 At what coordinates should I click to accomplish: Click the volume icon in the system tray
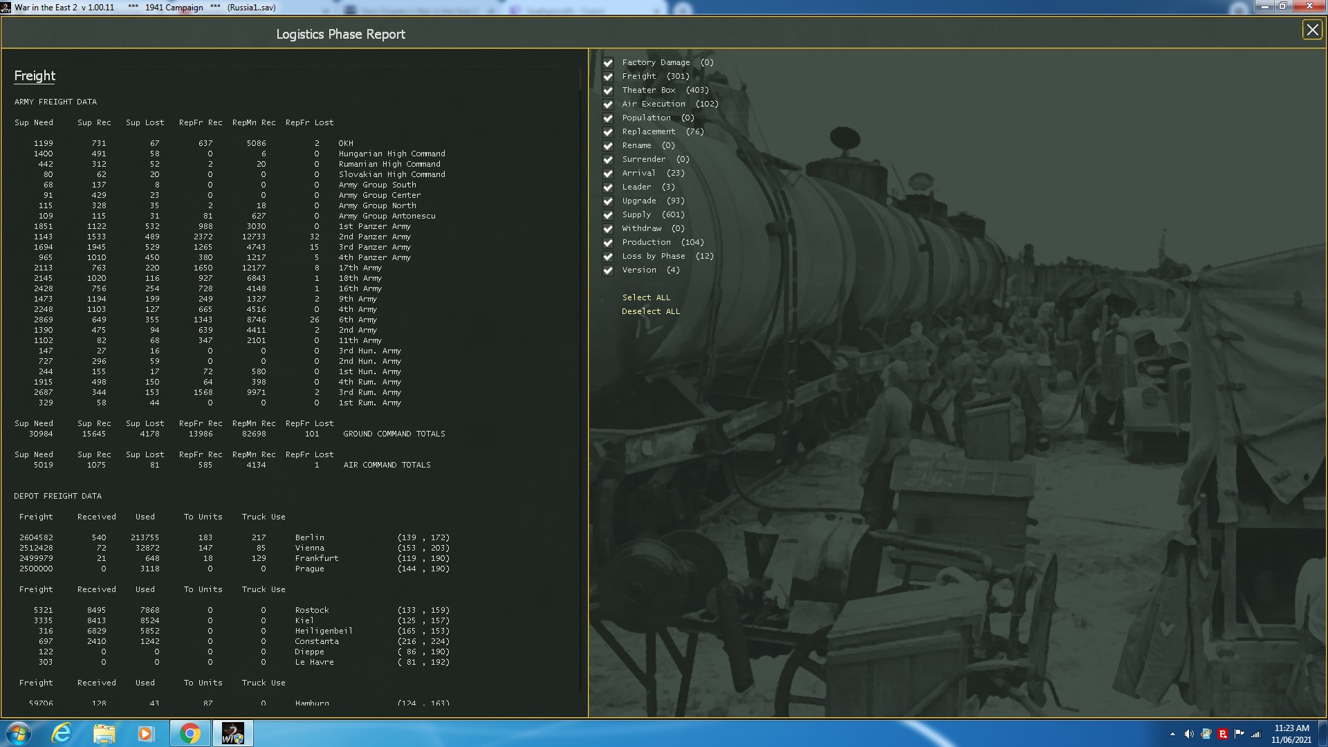click(1190, 732)
